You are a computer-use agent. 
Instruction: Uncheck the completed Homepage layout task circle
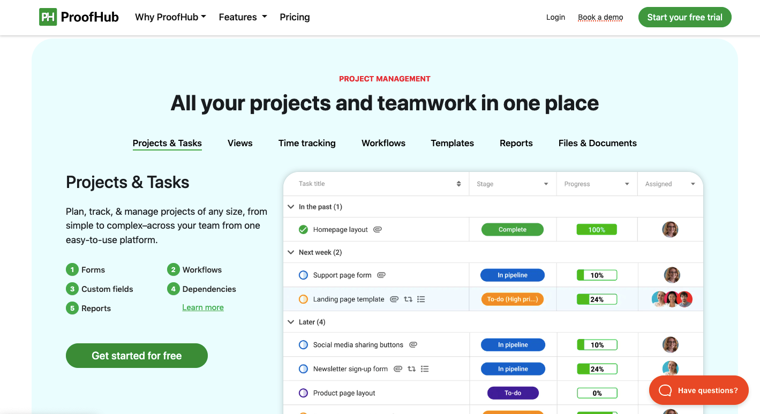(x=303, y=229)
